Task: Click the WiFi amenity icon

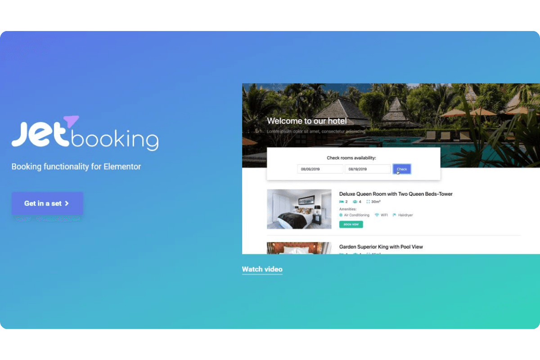Action: (377, 215)
